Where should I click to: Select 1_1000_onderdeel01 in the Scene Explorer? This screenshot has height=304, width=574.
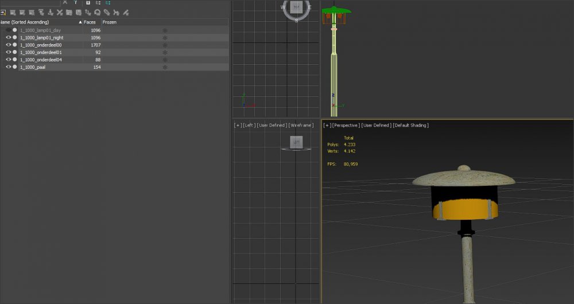click(x=40, y=52)
